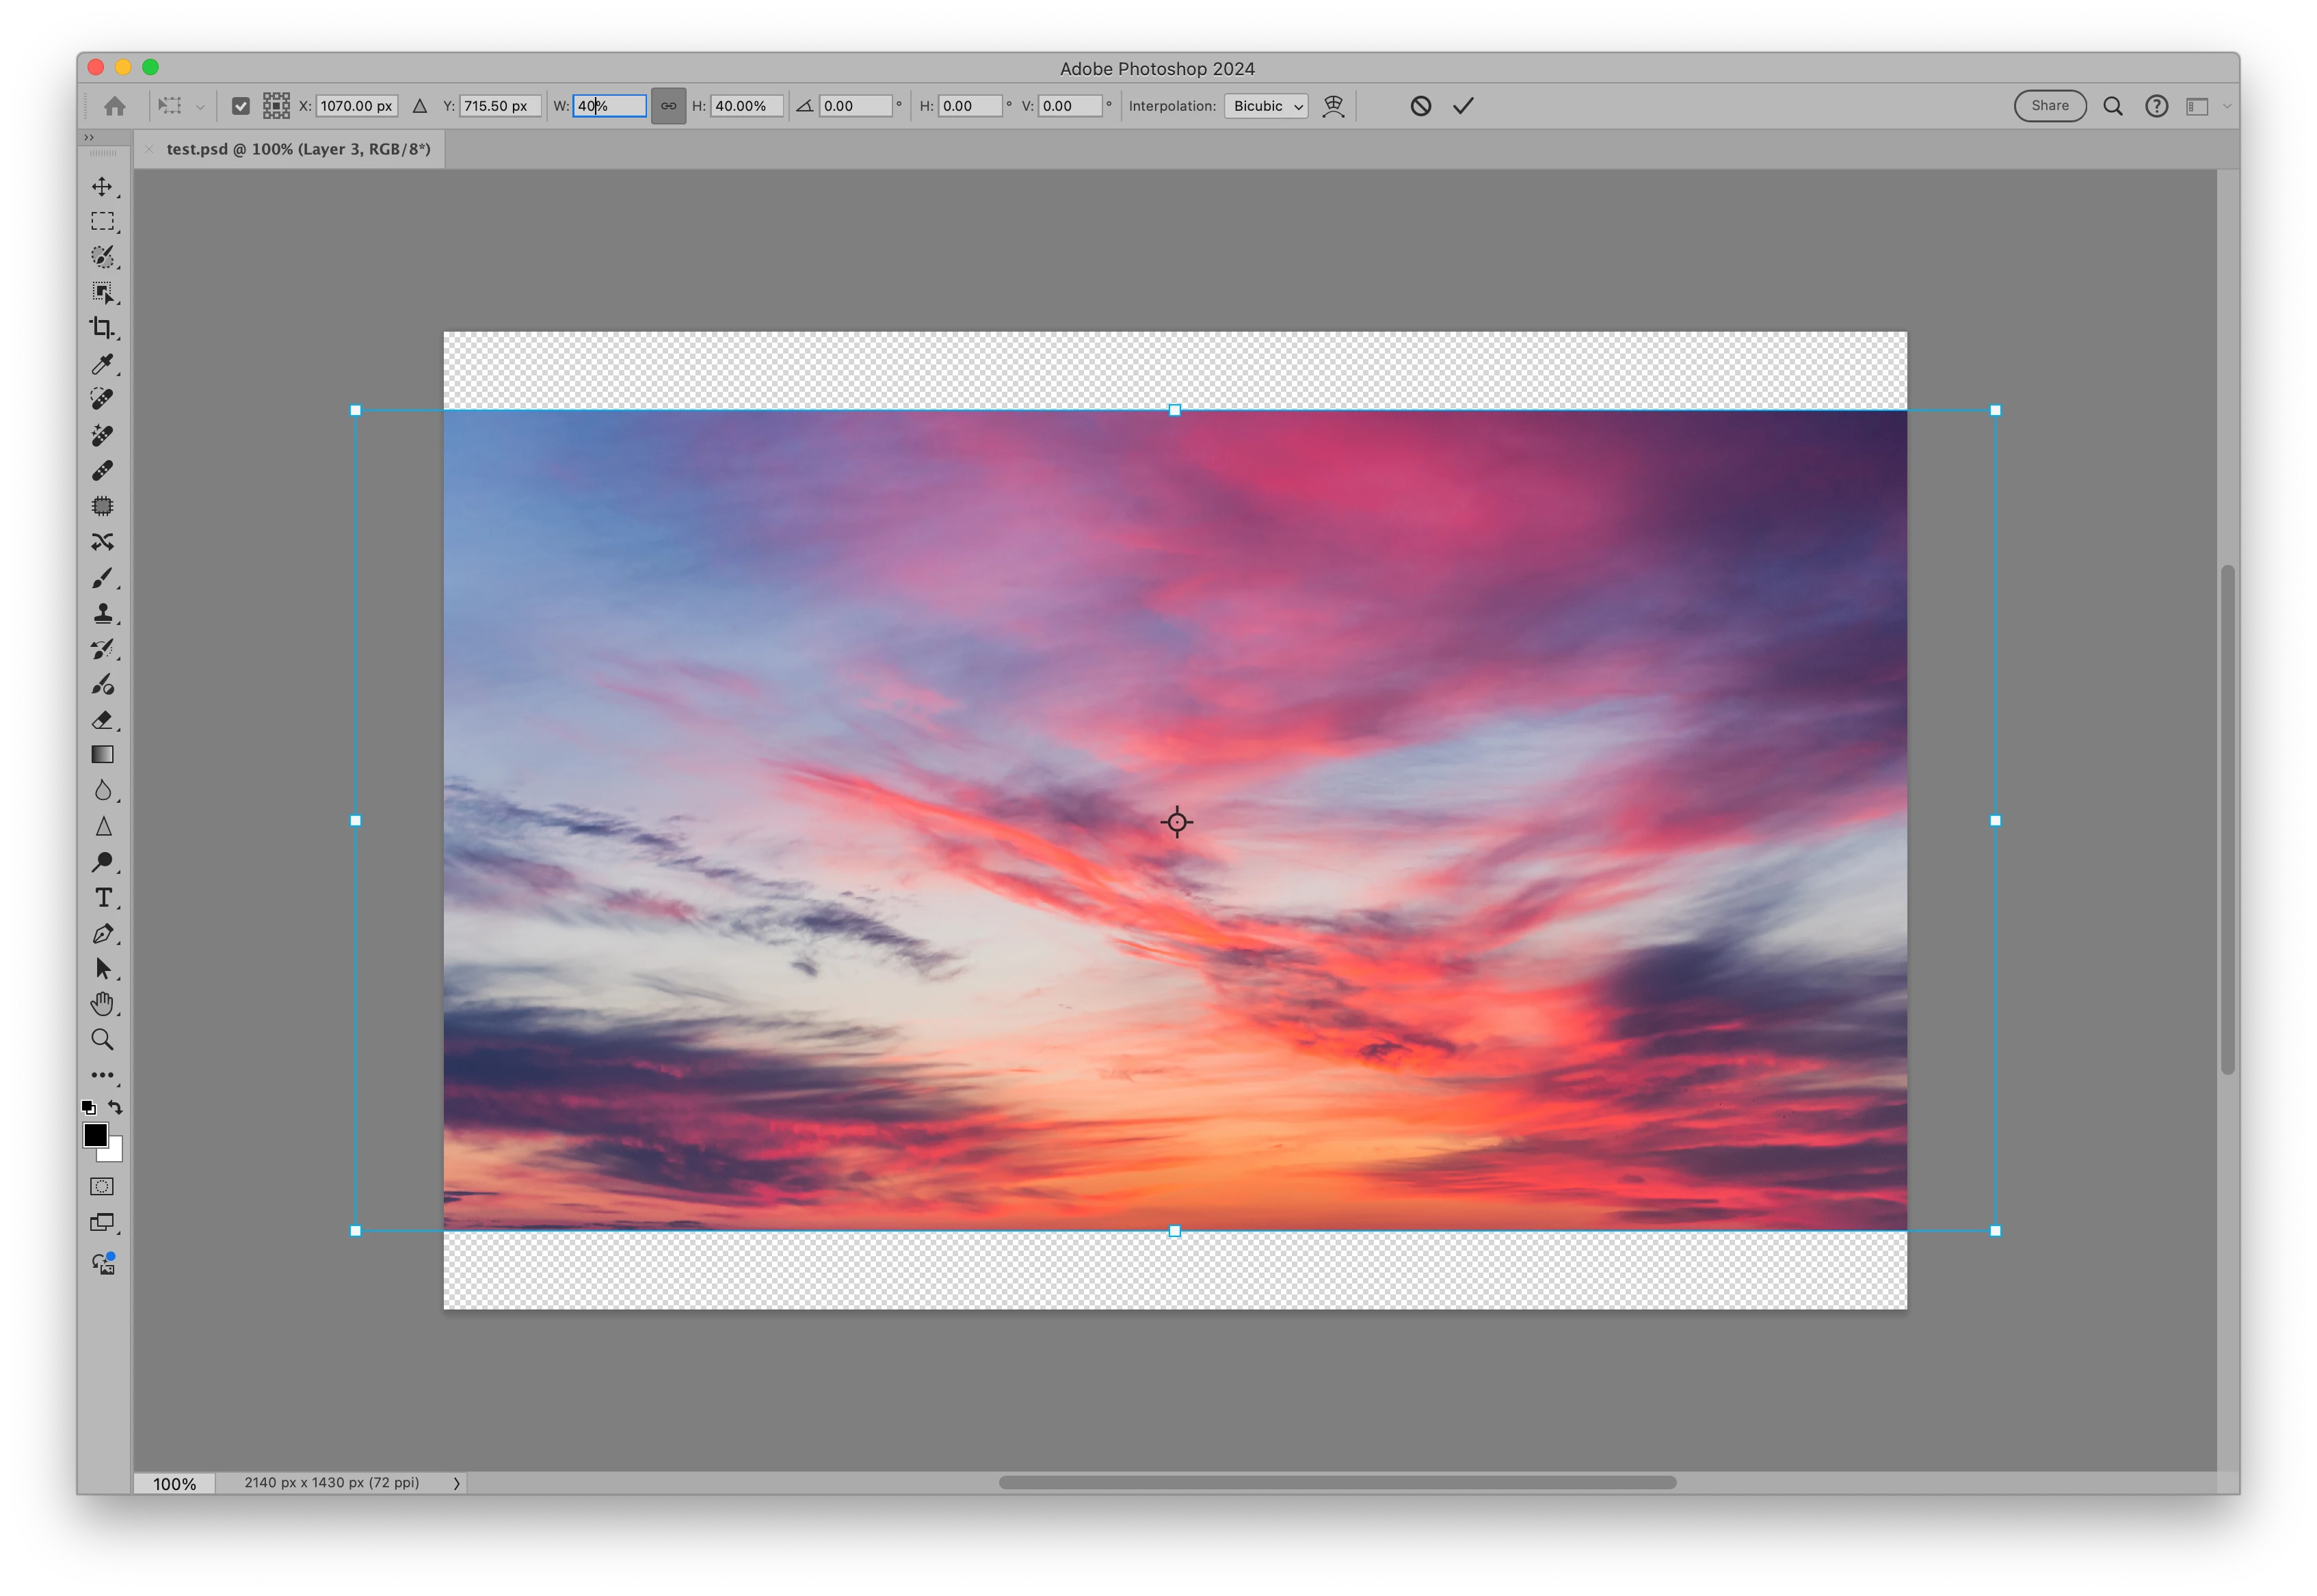Image resolution: width=2317 pixels, height=1596 pixels.
Task: Expand the status bar info arrow
Action: point(457,1483)
